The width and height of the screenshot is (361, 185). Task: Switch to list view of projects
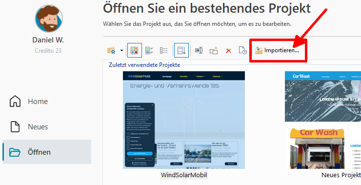(163, 50)
